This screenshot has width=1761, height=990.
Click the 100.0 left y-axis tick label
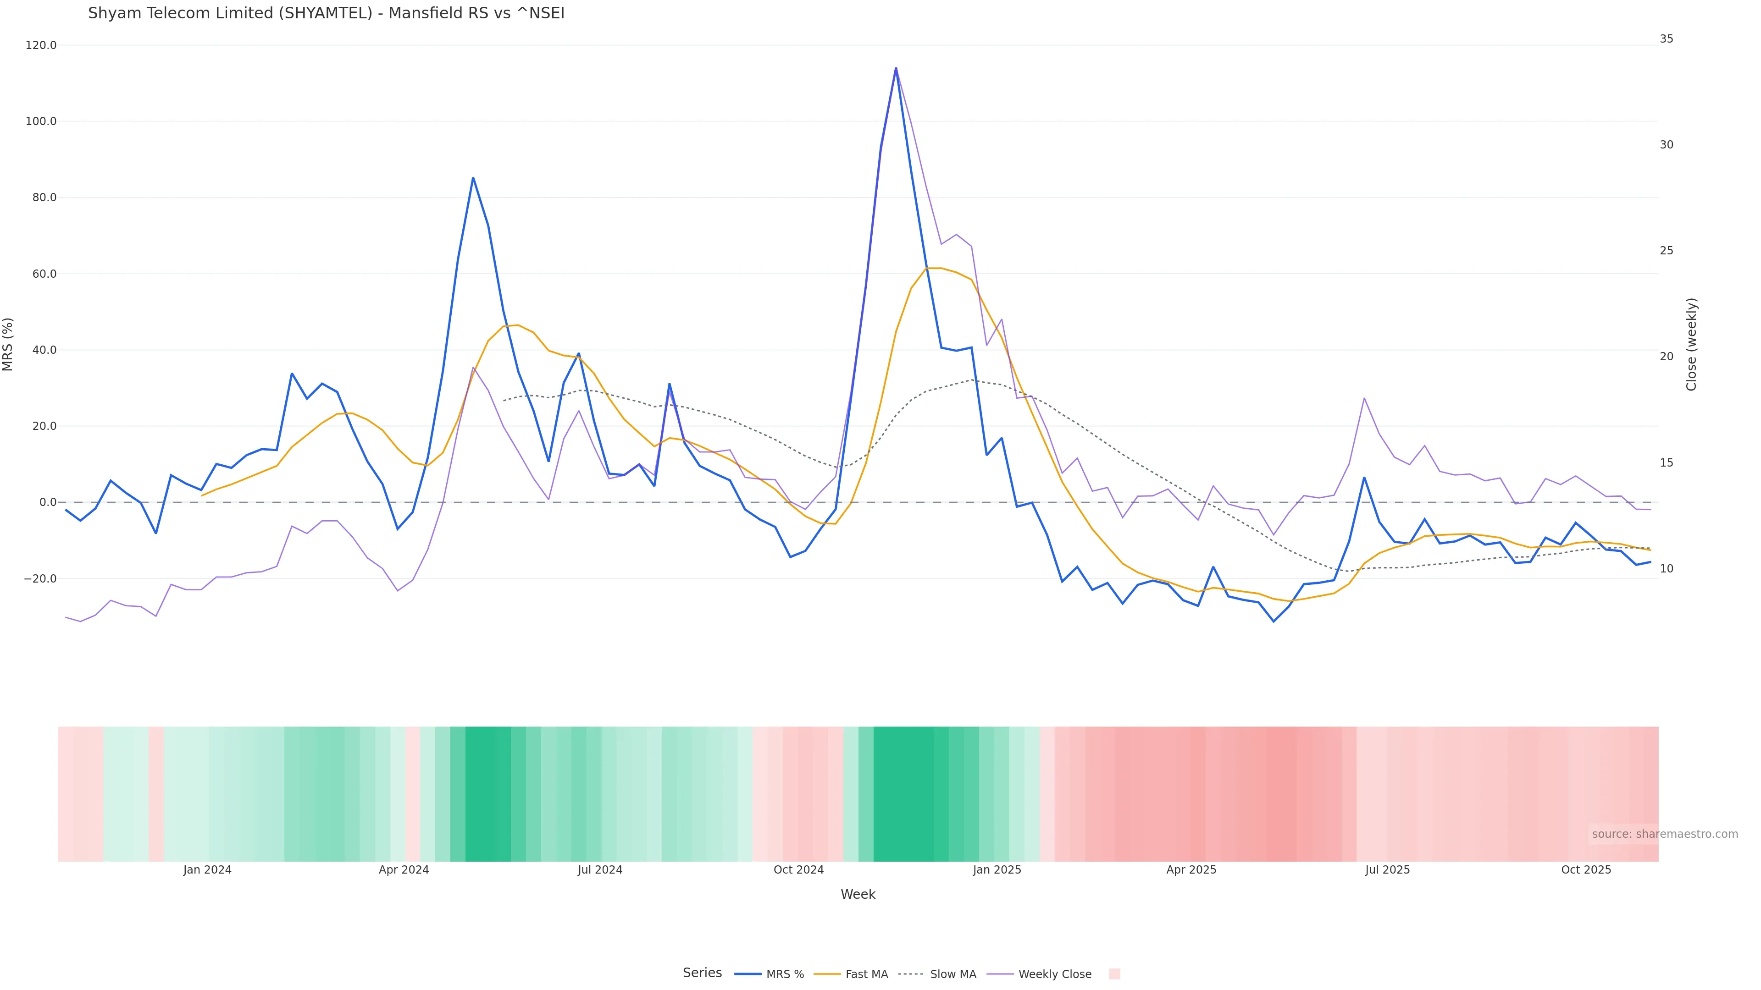[40, 121]
